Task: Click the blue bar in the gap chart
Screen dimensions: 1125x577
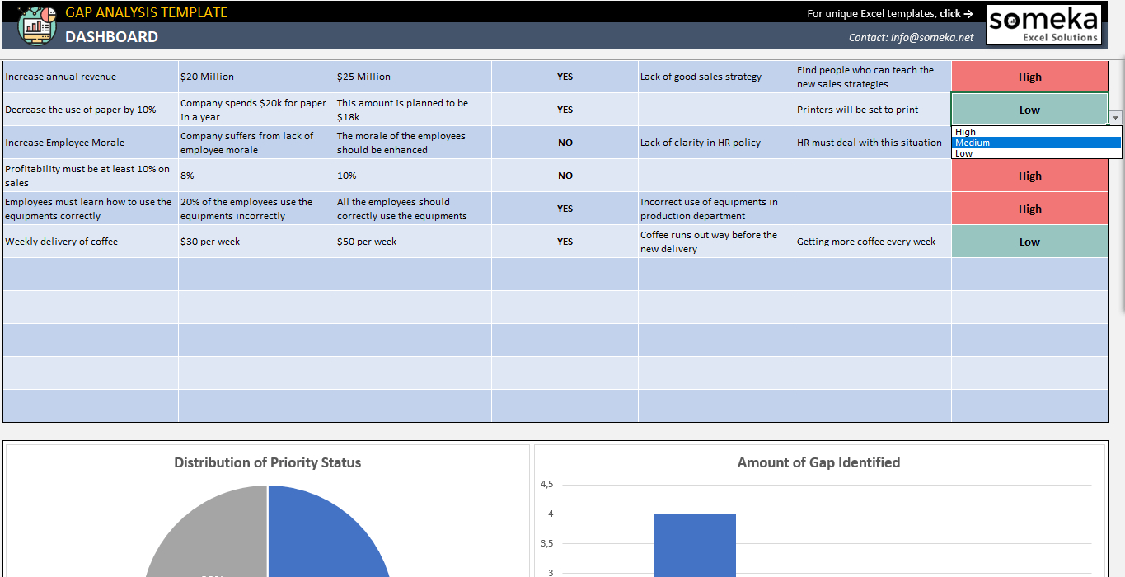Action: pos(695,545)
